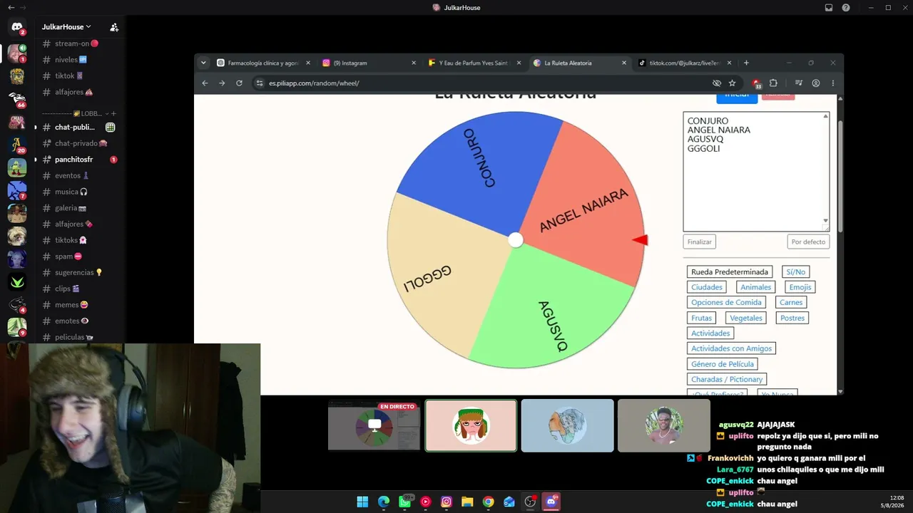
Task: Click the Por defecto button
Action: 808,242
